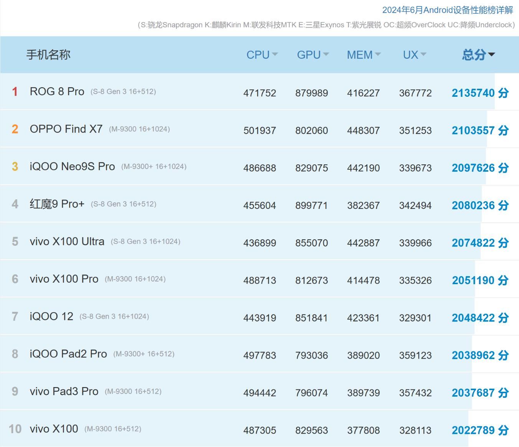
Task: Click total score 2037687 分
Action: [480, 393]
